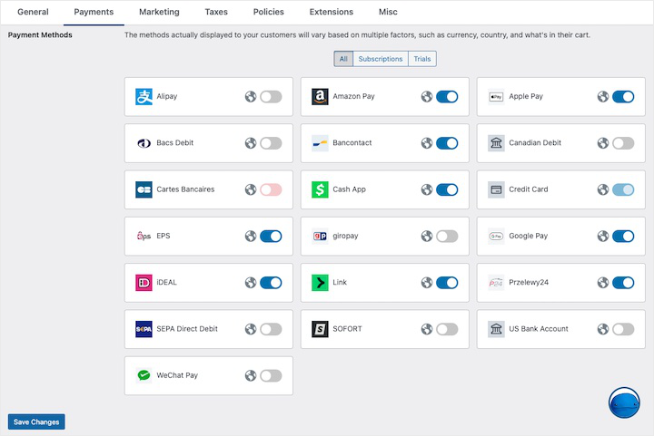Switch to the Marketing tab
Image resolution: width=654 pixels, height=436 pixels.
159,12
